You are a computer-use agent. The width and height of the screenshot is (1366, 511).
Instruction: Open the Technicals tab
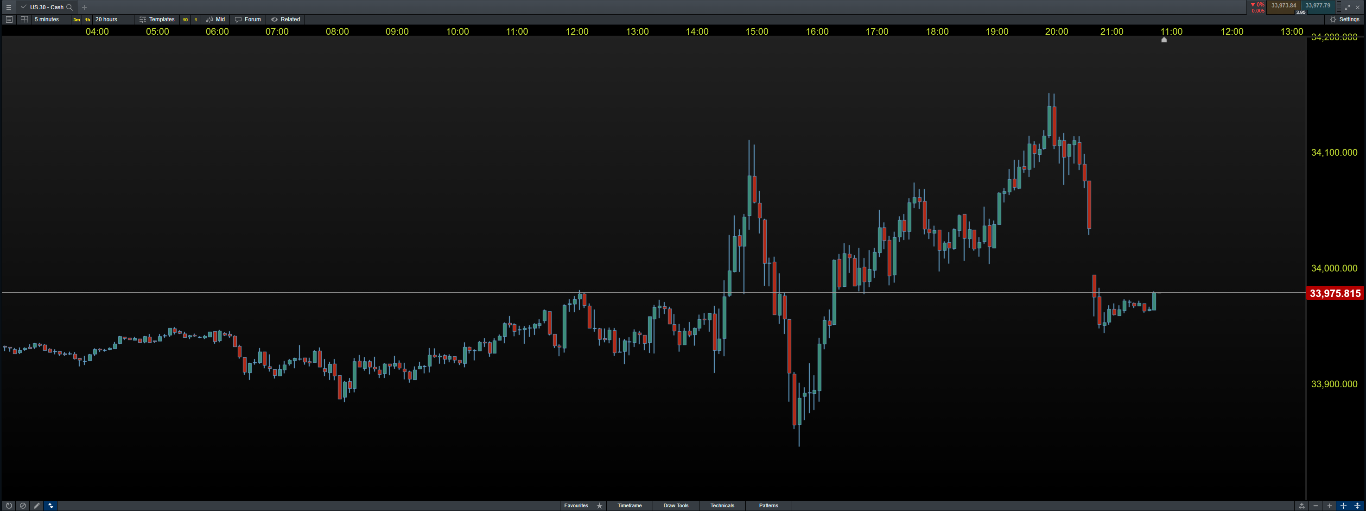722,506
